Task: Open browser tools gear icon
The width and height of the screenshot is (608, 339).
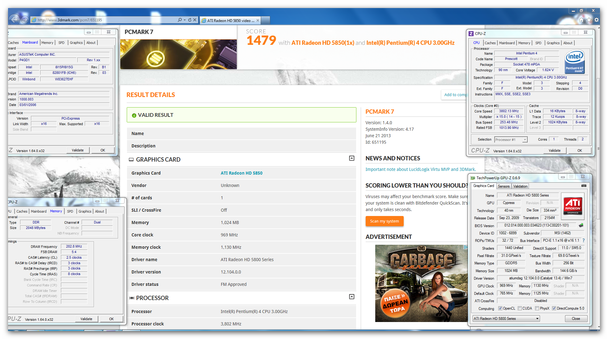Action: click(597, 20)
